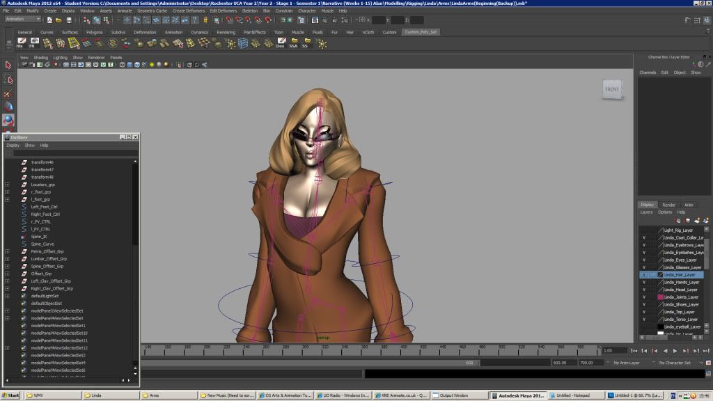This screenshot has width=713, height=401.
Task: Open the Start button on taskbar
Action: 11,395
